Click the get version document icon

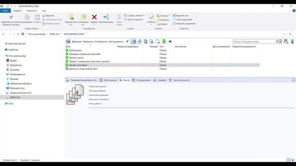tap(152, 41)
